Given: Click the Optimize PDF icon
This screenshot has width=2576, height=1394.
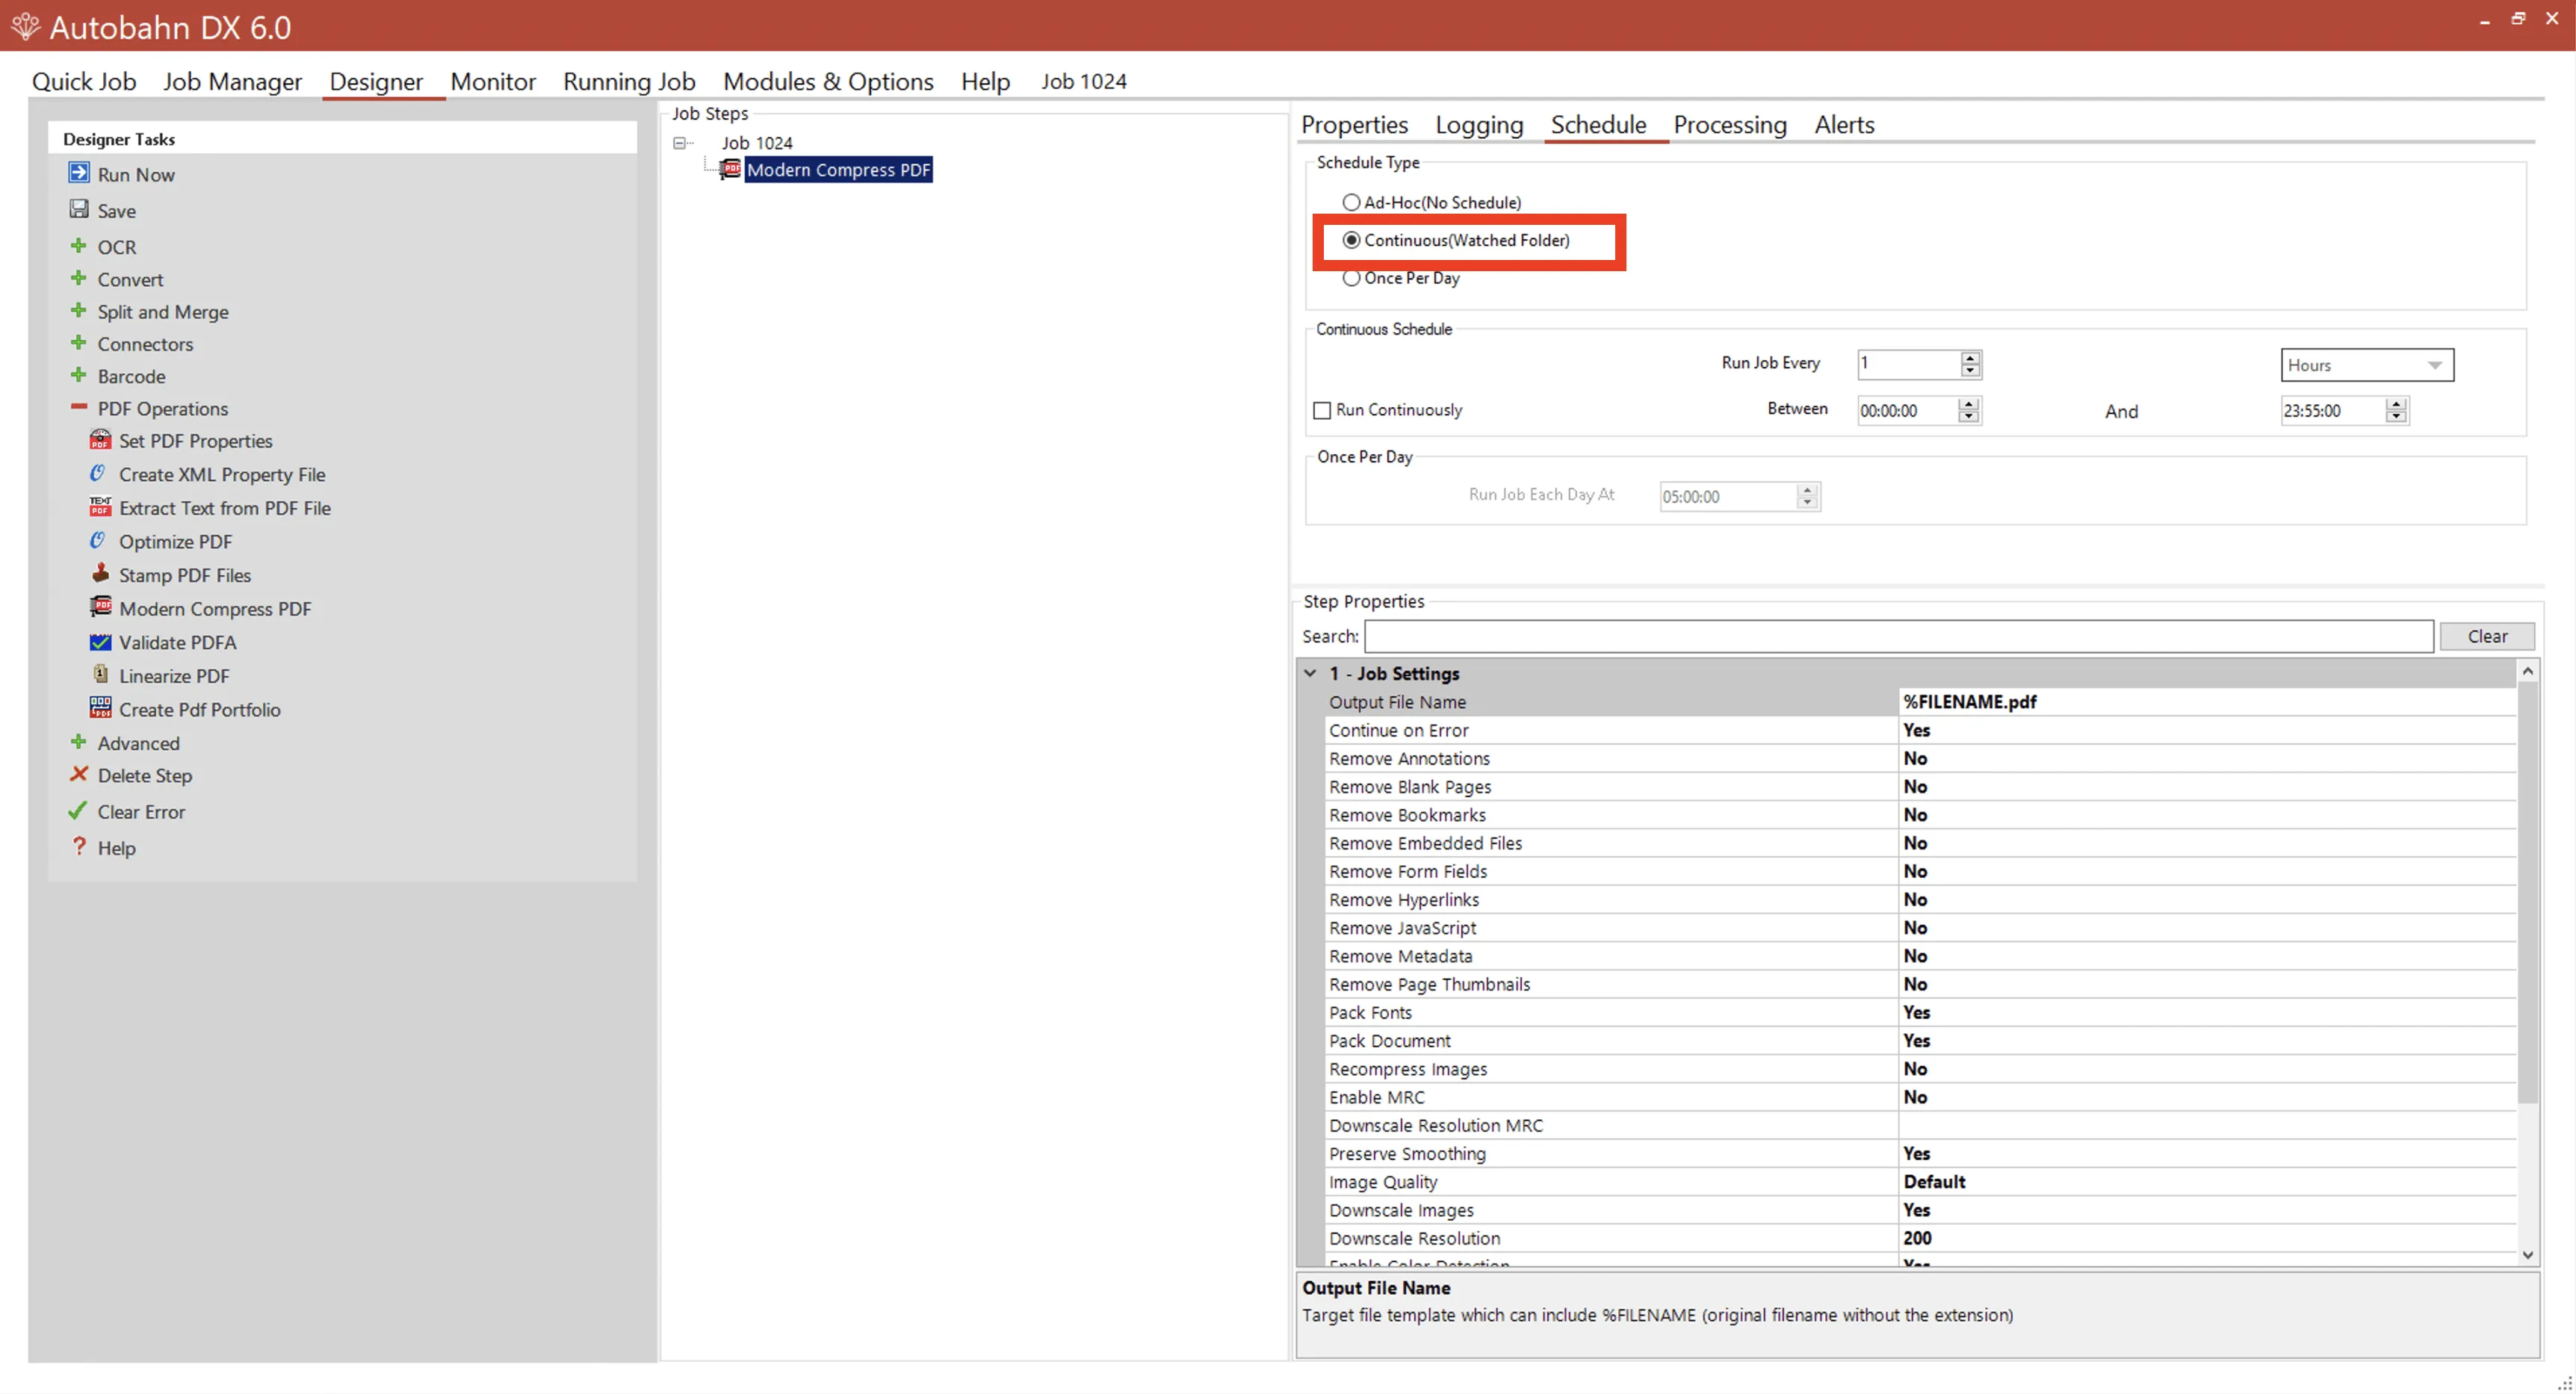Looking at the screenshot, I should tap(98, 540).
